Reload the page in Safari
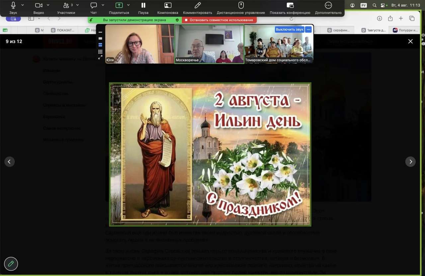Image resolution: width=425 pixels, height=276 pixels. point(292,19)
